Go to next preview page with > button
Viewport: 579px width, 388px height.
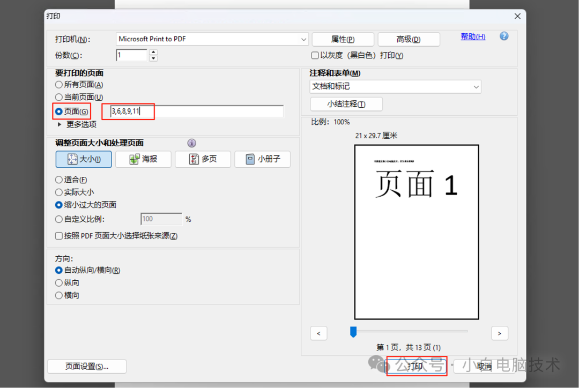(500, 333)
